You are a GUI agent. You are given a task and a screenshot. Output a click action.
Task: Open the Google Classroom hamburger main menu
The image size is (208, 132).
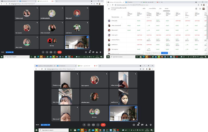pyautogui.click(x=108, y=9)
